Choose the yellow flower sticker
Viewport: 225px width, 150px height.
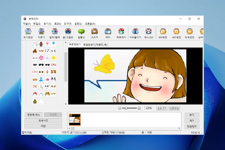53,58
